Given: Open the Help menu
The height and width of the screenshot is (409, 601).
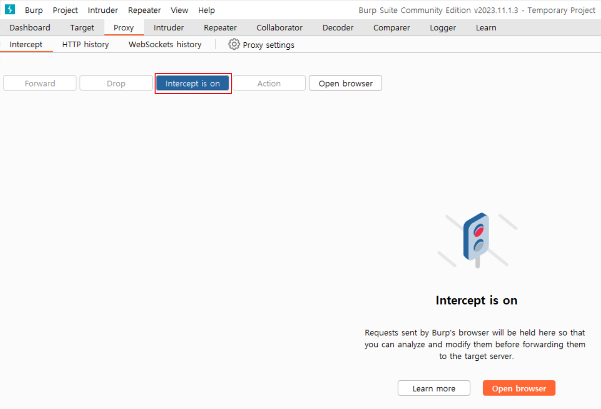Looking at the screenshot, I should (206, 10).
